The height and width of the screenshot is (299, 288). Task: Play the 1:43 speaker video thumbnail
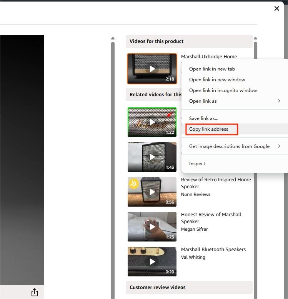pos(152,157)
